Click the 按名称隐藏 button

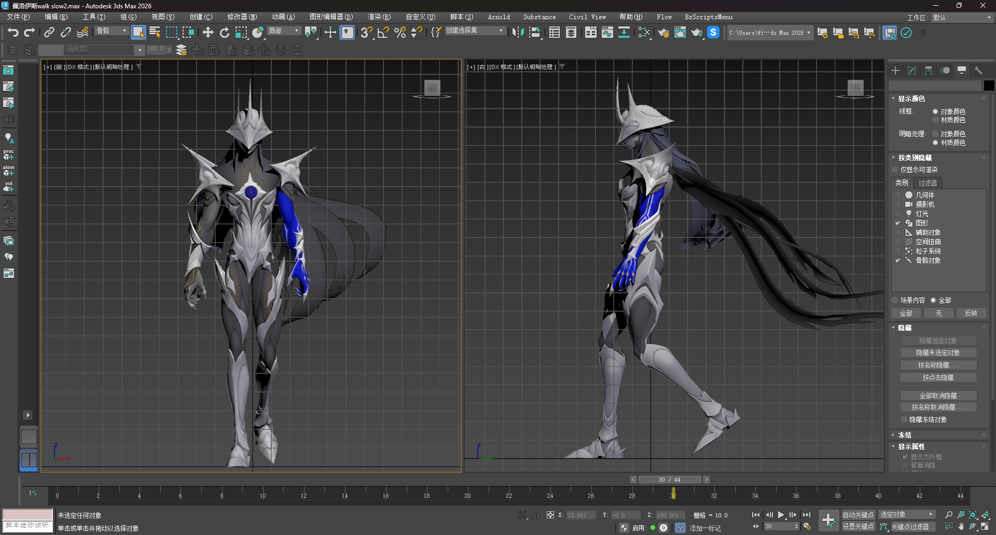coord(938,365)
